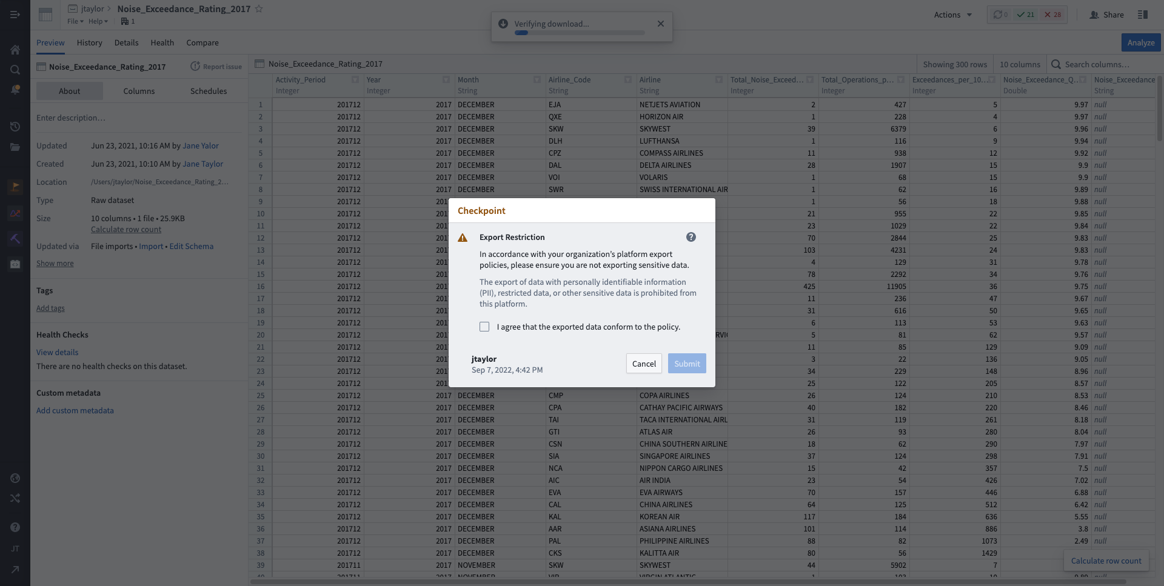Open Search from the sidebar

click(x=15, y=70)
